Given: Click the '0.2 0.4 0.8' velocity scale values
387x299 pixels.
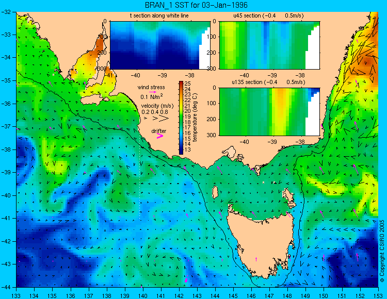Looking at the screenshot, I should click(155, 112).
